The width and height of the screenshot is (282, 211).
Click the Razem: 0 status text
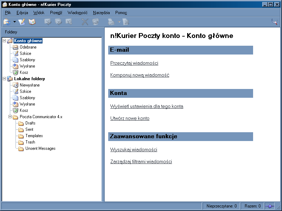click(x=252, y=206)
